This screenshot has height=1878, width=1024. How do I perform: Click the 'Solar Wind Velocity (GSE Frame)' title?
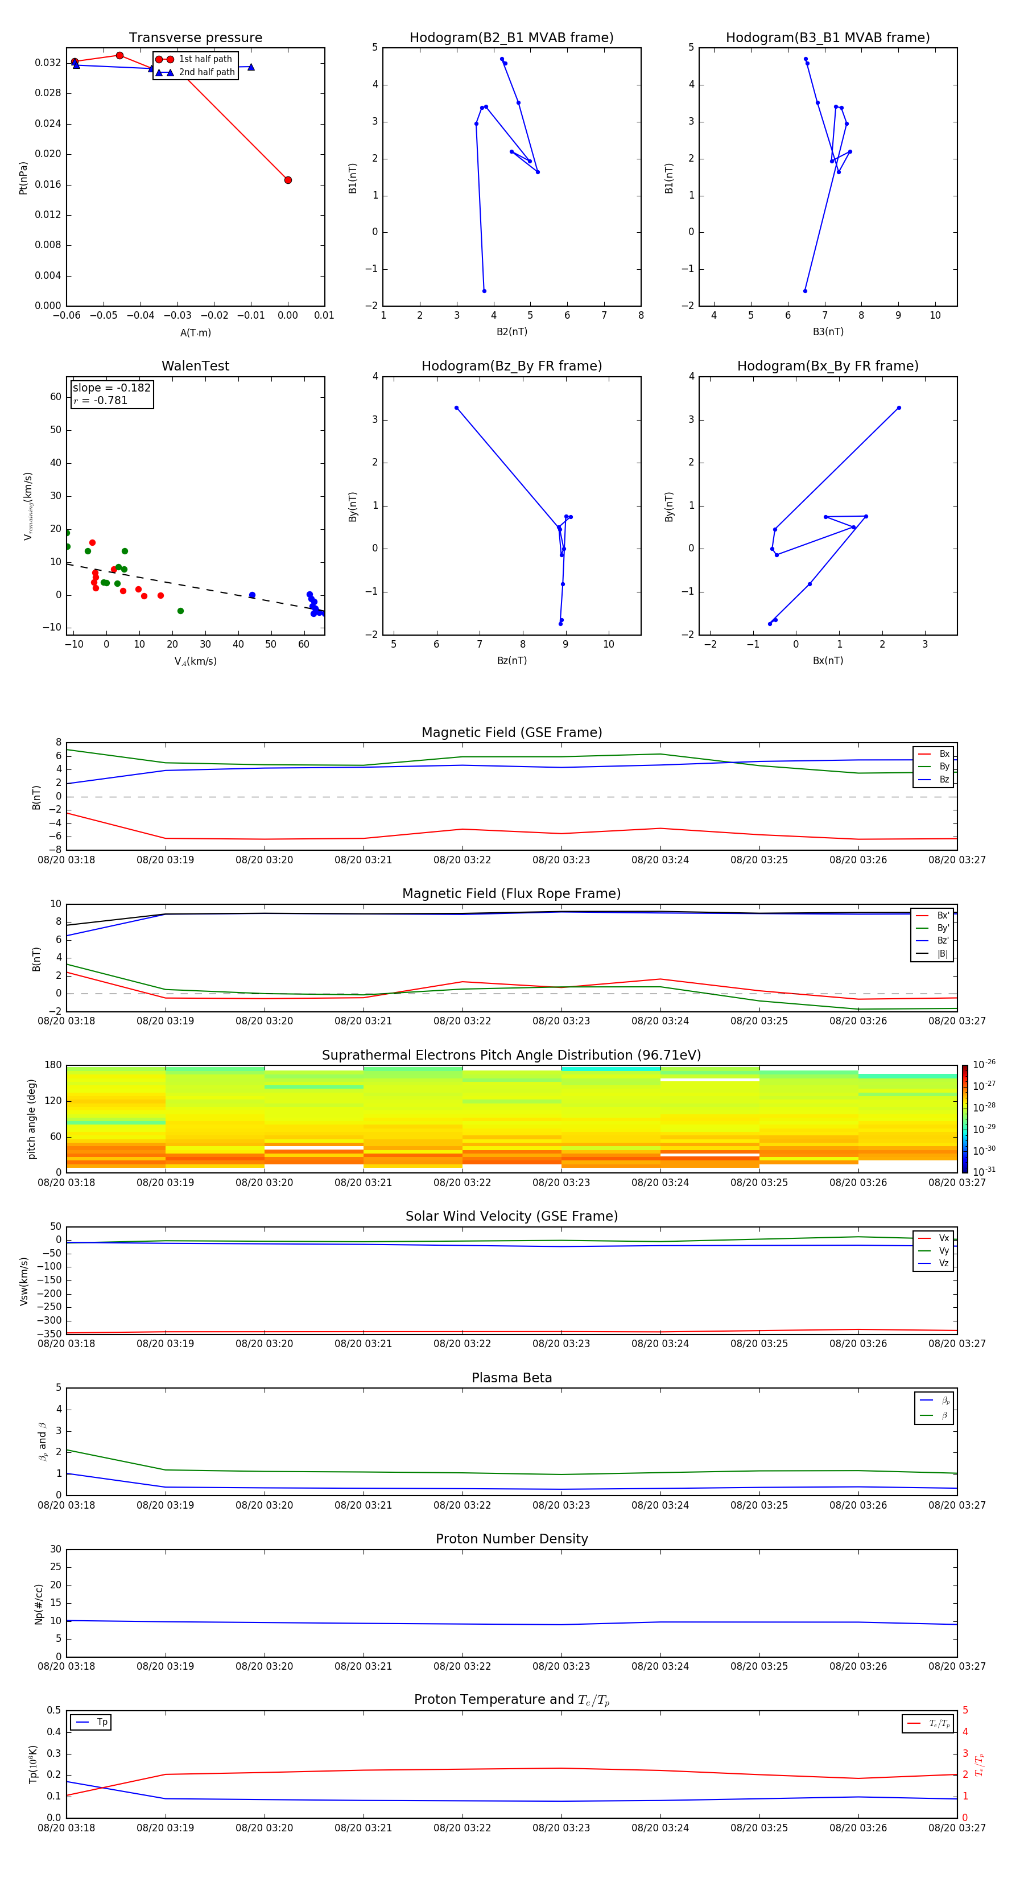pos(511,1216)
